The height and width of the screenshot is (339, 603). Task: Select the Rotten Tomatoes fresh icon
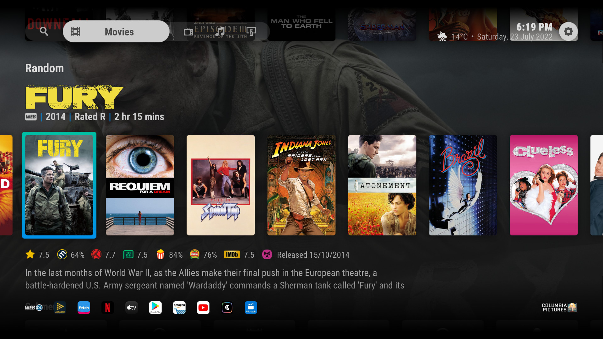pos(195,255)
